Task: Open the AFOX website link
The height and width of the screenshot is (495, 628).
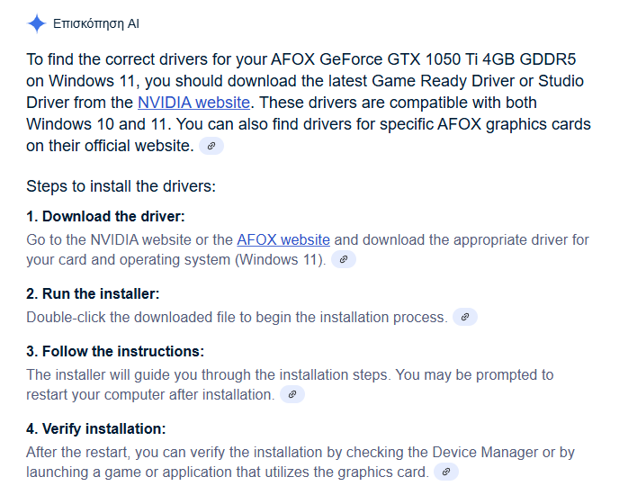Action: [x=283, y=240]
